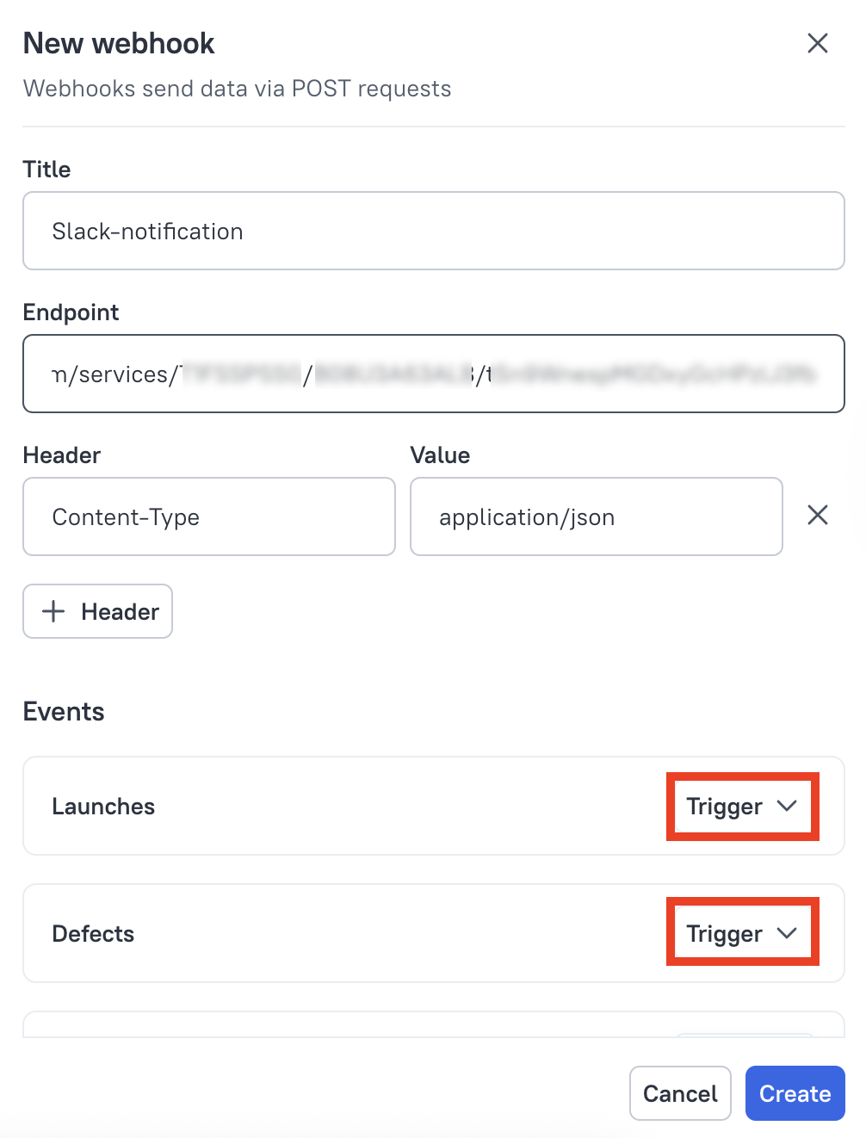Screen dimensions: 866x1138
Task: Click the Launches event row
Action: pyautogui.click(x=344, y=807)
